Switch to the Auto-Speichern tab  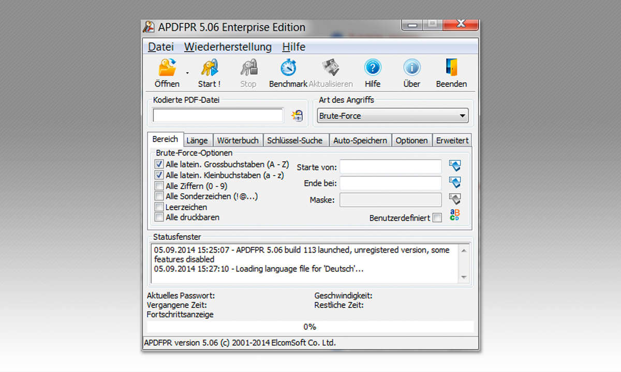(360, 141)
